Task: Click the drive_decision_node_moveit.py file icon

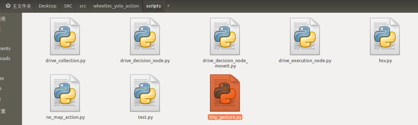Action: [225, 36]
